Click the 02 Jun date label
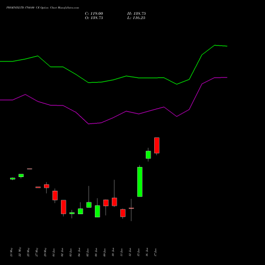 (x=63, y=252)
